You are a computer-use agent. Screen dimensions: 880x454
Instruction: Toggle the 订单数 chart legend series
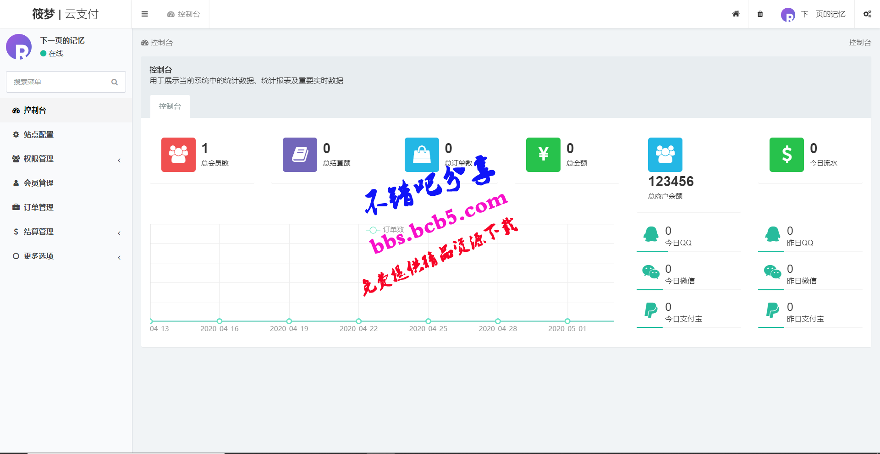(385, 230)
